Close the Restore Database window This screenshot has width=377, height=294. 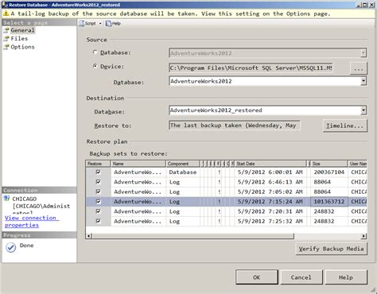(371, 5)
